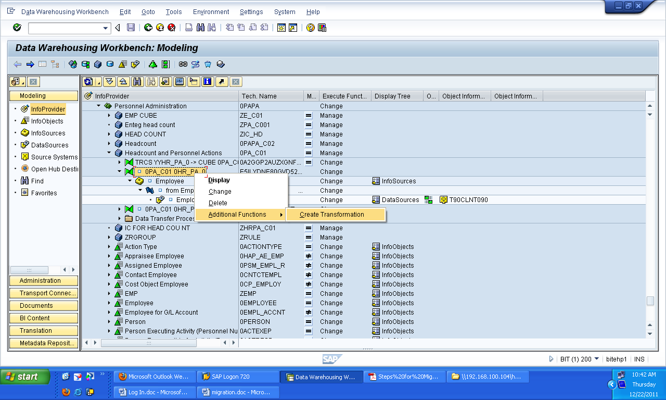This screenshot has width=666, height=400.
Task: Click the Create New Session icon
Action: (281, 28)
